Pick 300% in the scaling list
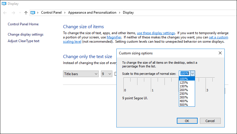This screenshot has width=237, height=134. (x=184, y=97)
